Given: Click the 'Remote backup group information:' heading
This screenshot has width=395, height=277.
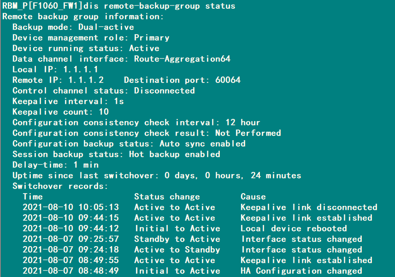Looking at the screenshot, I should (x=83, y=17).
